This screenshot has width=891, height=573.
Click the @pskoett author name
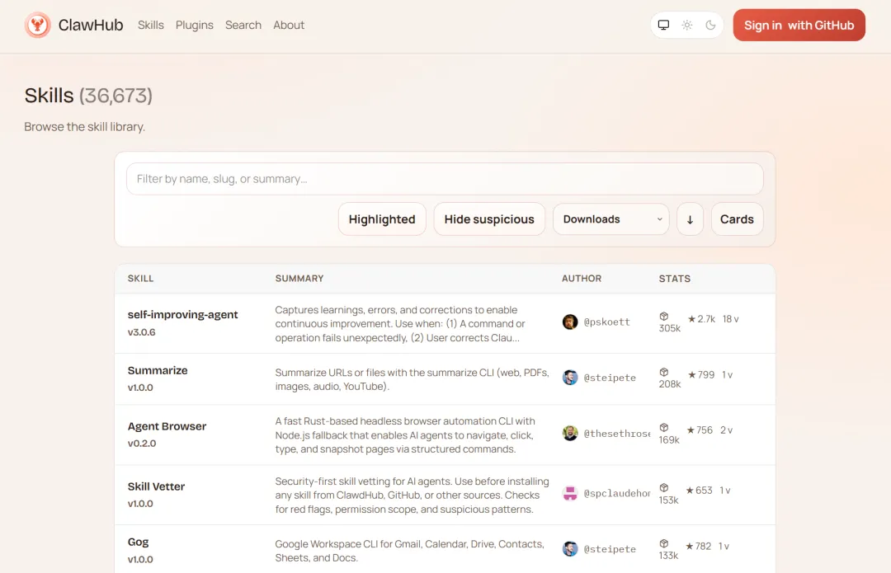point(607,322)
